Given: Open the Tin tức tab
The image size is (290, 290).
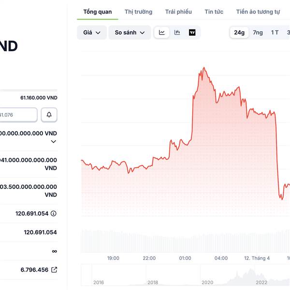Looking at the screenshot, I should tap(214, 12).
